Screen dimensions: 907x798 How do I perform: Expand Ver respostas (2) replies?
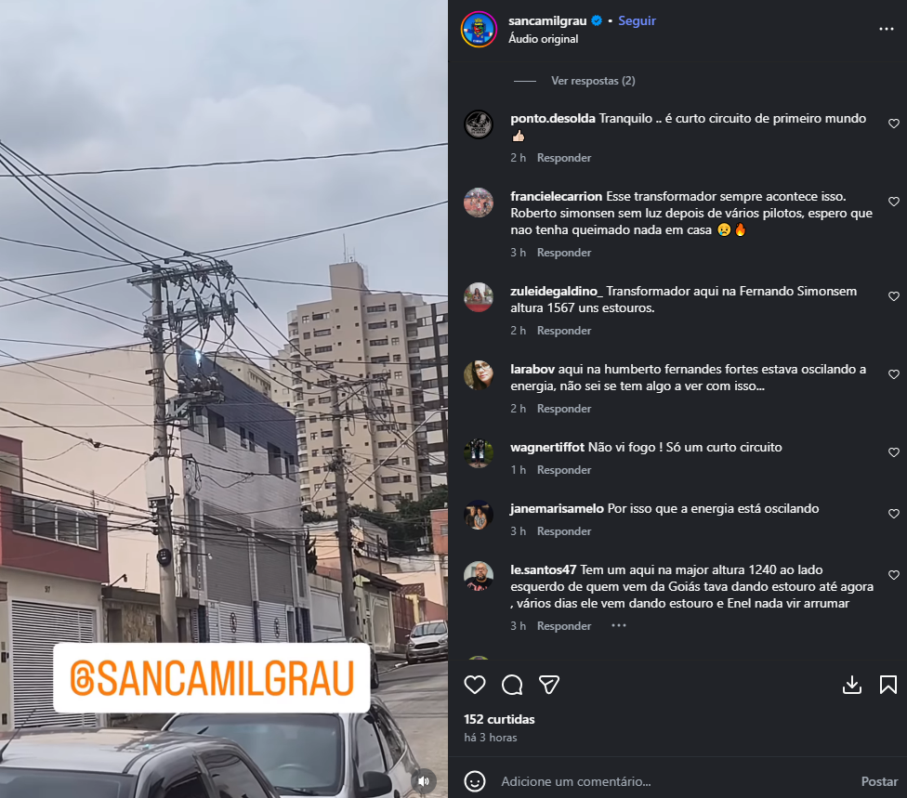coord(593,81)
